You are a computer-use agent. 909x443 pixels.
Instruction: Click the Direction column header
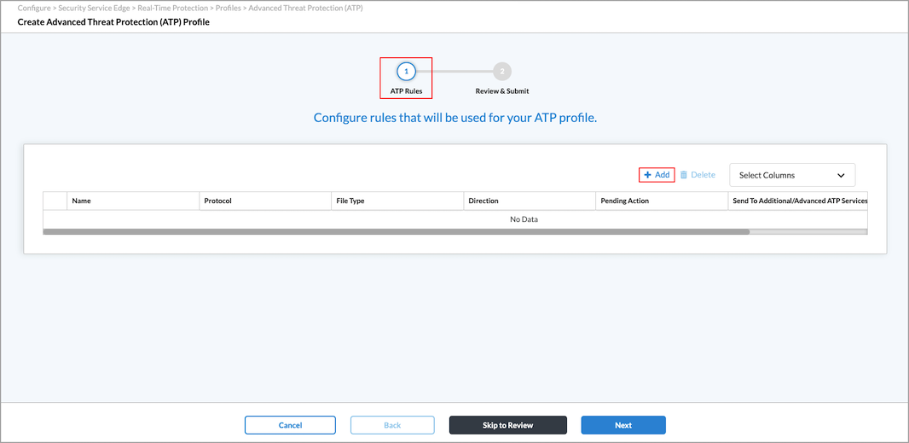tap(483, 201)
